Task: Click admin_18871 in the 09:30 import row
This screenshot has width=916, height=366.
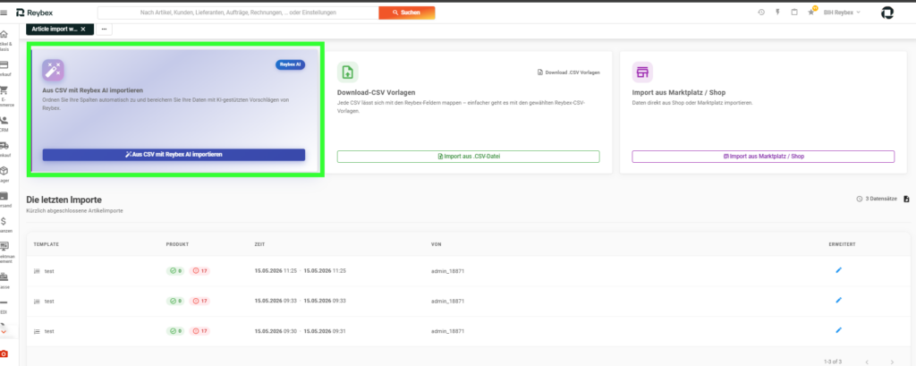Action: [447, 331]
